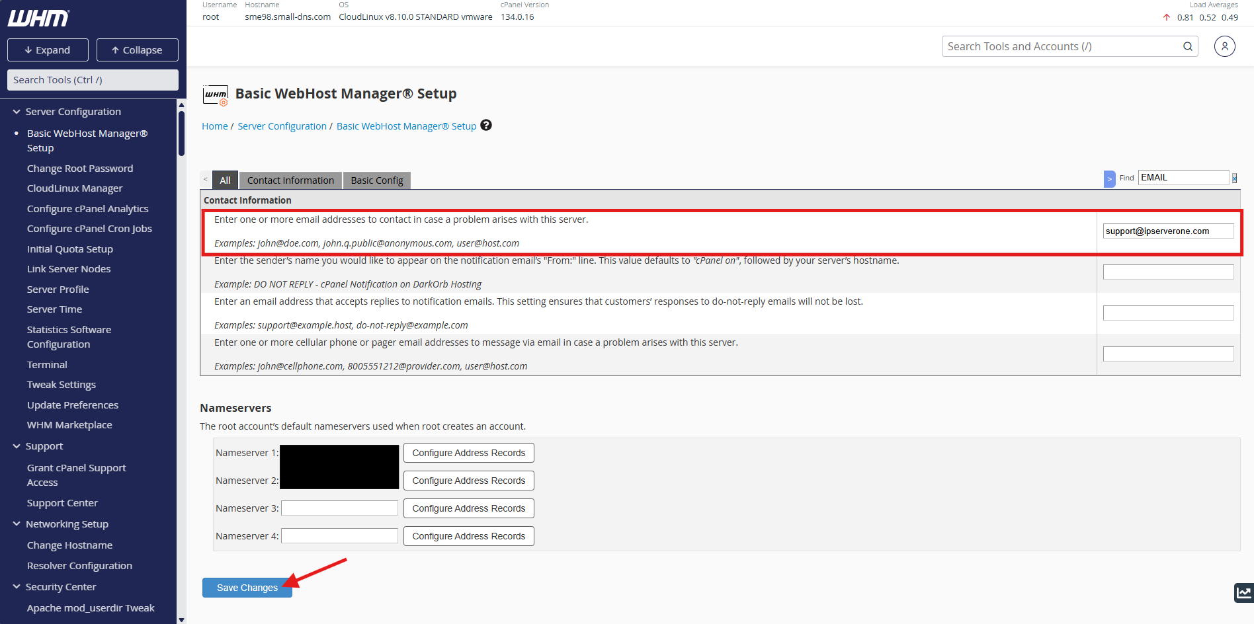Open the help question mark icon

(486, 126)
